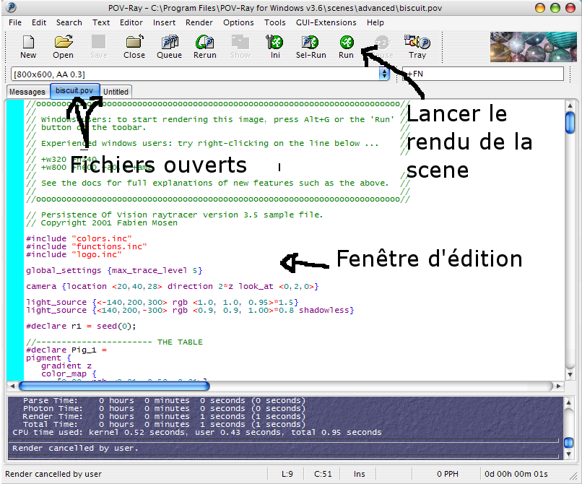
Task: Click the command line input field
Action: pyautogui.click(x=484, y=74)
